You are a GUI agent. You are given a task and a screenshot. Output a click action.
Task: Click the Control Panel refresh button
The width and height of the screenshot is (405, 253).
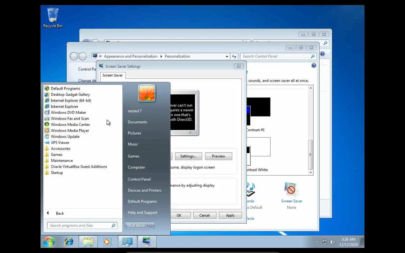[234, 56]
